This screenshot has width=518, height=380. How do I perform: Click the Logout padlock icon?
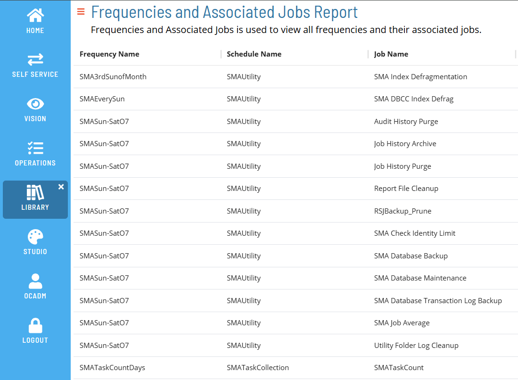(x=35, y=325)
